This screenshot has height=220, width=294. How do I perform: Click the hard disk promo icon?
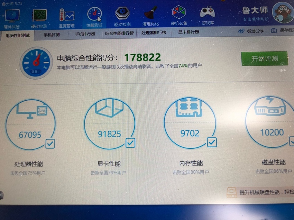click(232, 193)
